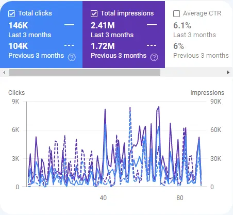The width and height of the screenshot is (233, 215).
Task: Click the Total impressions label
Action: click(x=127, y=13)
